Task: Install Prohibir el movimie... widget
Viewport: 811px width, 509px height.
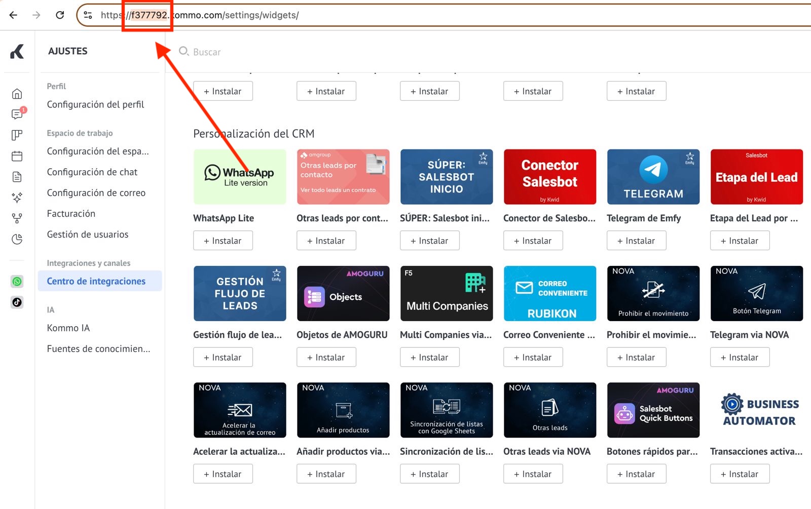Action: coord(637,357)
